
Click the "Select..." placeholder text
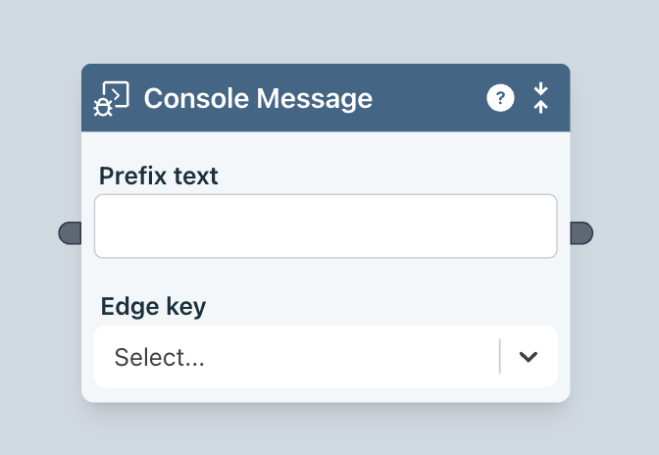(x=160, y=357)
